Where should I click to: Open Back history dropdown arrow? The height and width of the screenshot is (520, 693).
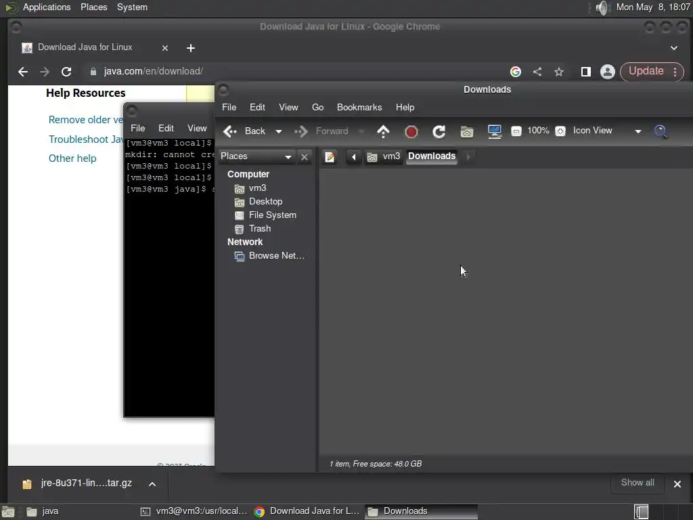pyautogui.click(x=278, y=131)
